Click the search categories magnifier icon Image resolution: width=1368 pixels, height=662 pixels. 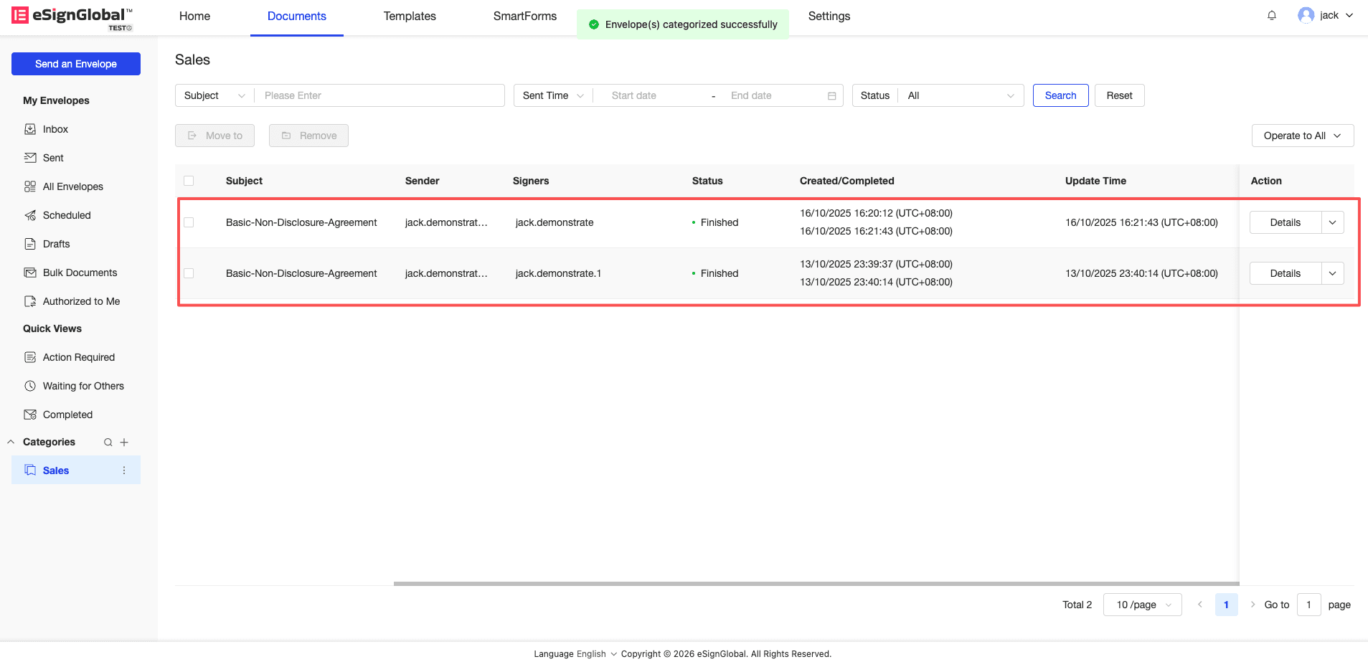tap(108, 443)
